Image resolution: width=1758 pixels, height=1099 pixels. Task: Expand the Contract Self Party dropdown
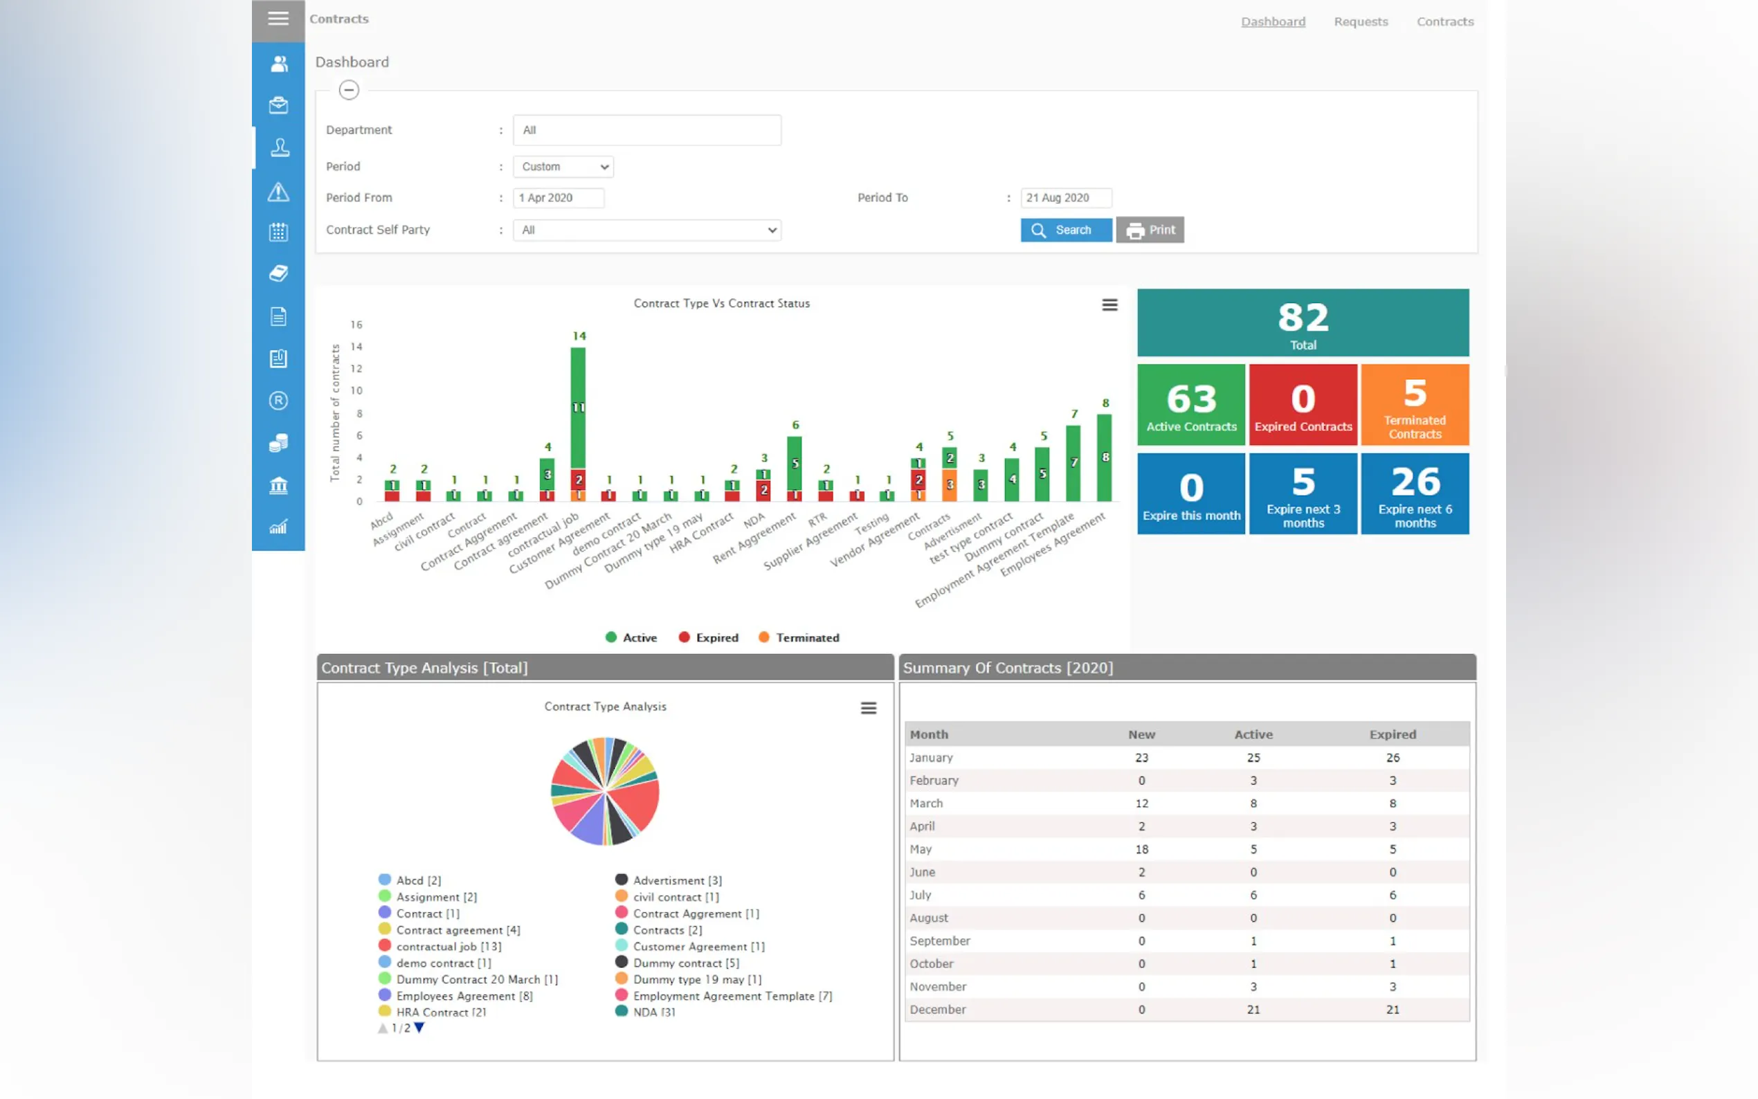click(x=647, y=230)
